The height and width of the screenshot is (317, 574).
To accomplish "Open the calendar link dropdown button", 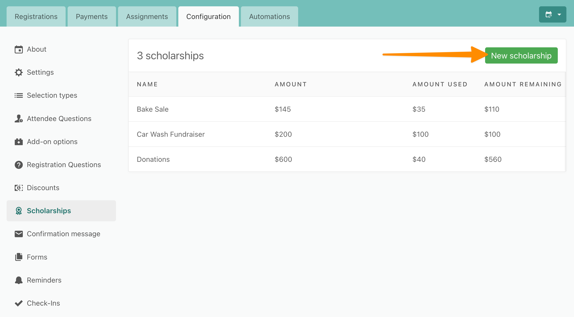I will [552, 14].
